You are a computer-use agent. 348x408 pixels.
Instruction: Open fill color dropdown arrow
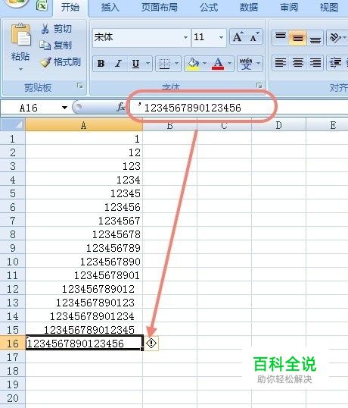click(204, 63)
